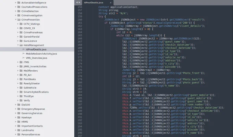Go to previous tab with left arrow

point(77,2)
